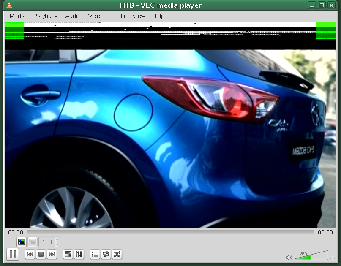Adjust the volume slider level
The width and height of the screenshot is (341, 266).
coord(311,256)
